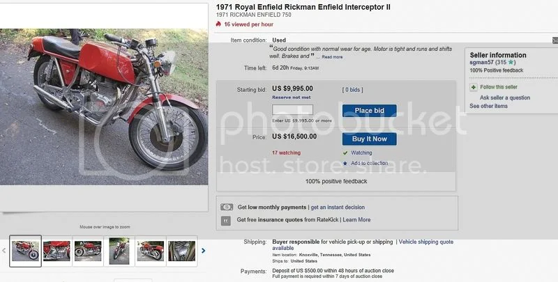
Task: Click the monthly payments dollar icon
Action: pyautogui.click(x=227, y=207)
